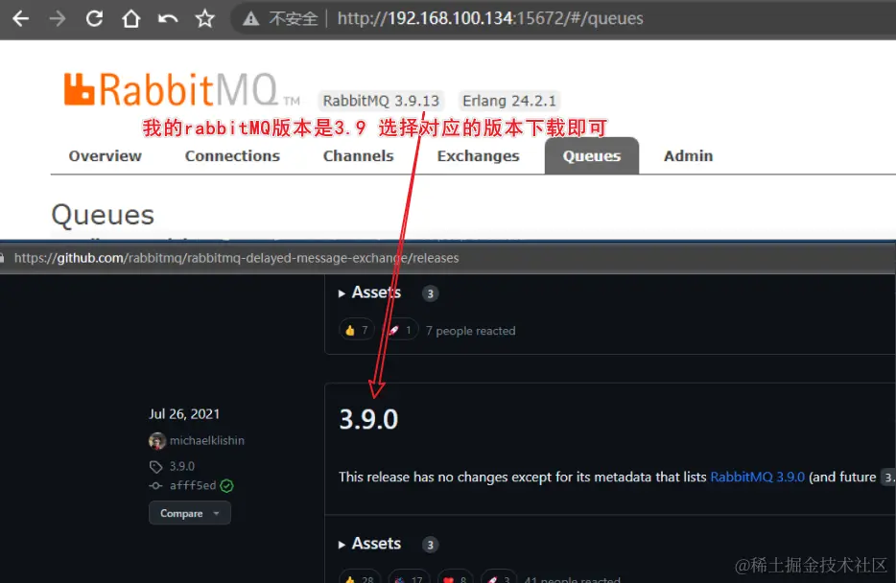Select the Queues tab

coord(592,156)
